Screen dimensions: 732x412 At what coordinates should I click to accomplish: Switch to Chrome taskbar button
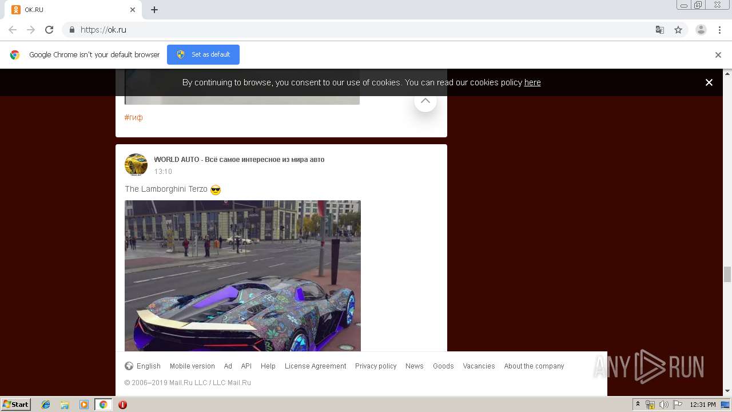point(103,405)
